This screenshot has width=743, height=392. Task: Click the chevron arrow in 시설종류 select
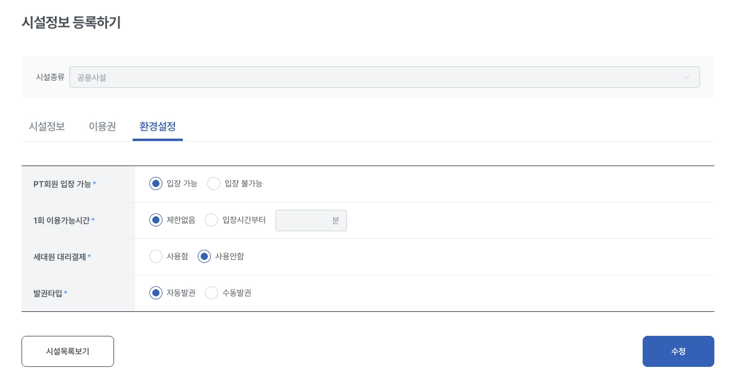click(687, 77)
